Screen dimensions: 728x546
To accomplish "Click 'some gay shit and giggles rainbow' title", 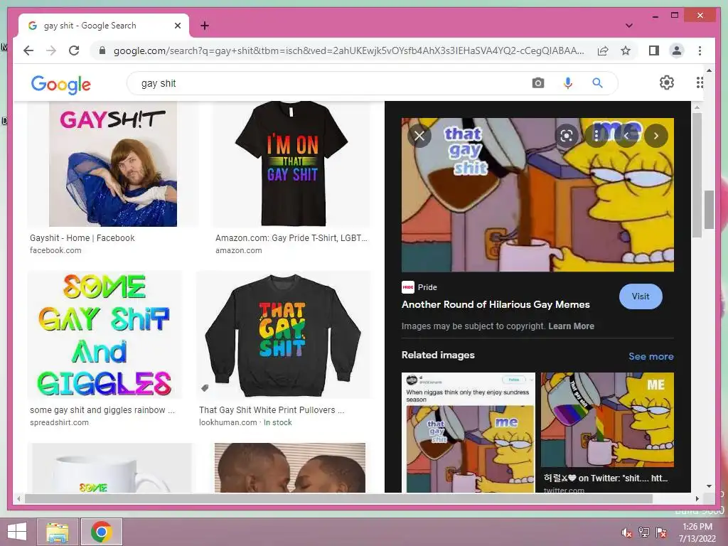I will [102, 410].
